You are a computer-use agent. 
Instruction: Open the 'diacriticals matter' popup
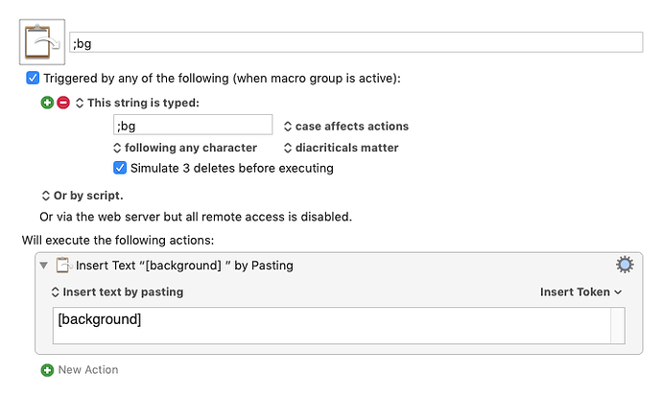342,148
